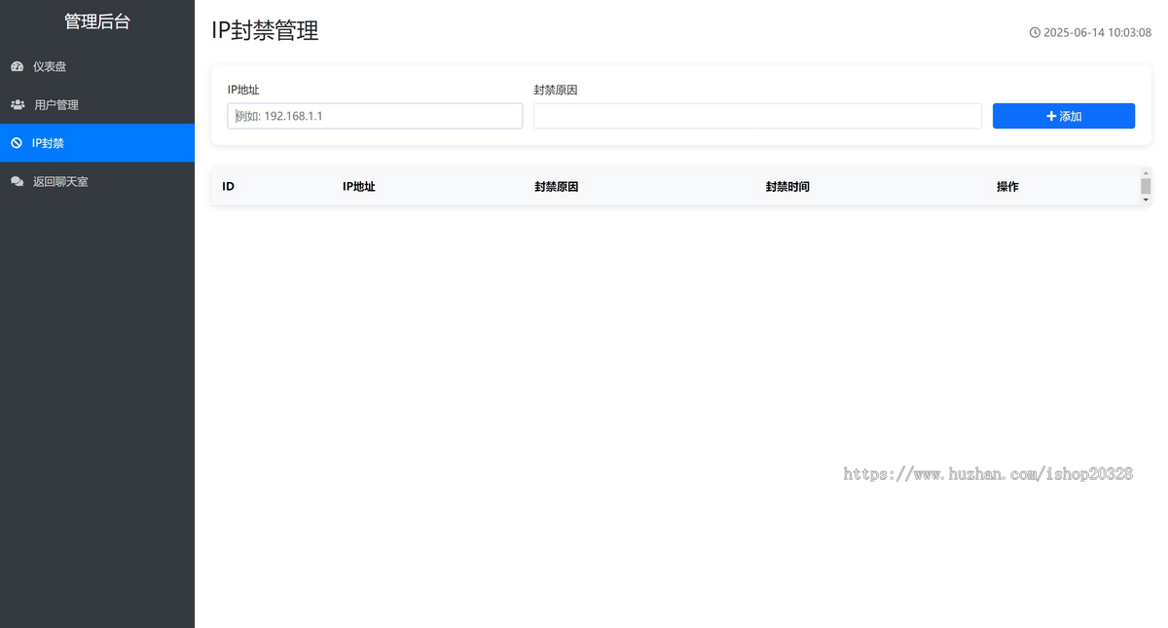Click the 2025-06-14 10:03:08 timestamp

(x=1097, y=32)
